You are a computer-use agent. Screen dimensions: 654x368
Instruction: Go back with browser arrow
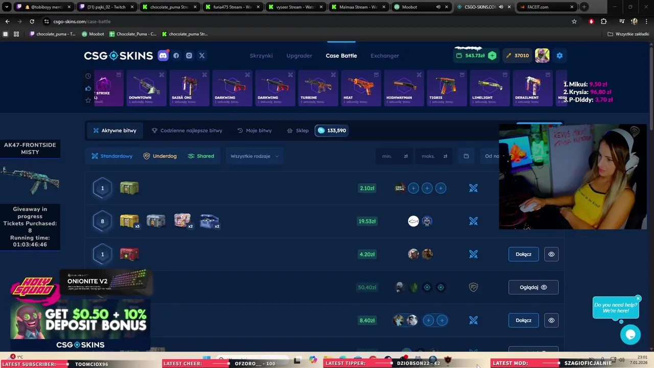(x=7, y=21)
